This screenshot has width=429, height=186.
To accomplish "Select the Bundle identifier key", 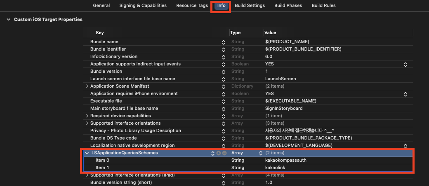I will (108, 49).
